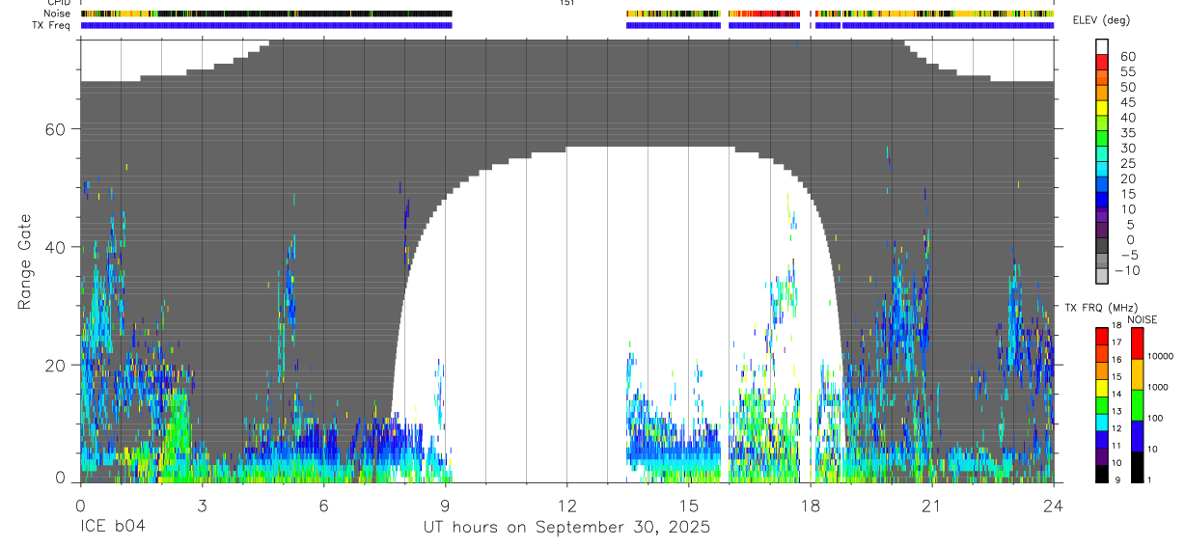Click the '9' value on TX FRQ scale
1185x547 pixels.
[x=1117, y=480]
